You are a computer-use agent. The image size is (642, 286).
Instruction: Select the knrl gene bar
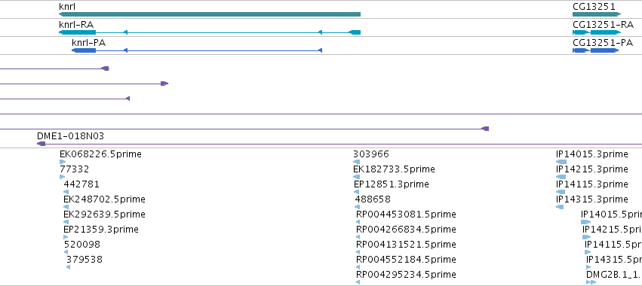pyautogui.click(x=210, y=14)
